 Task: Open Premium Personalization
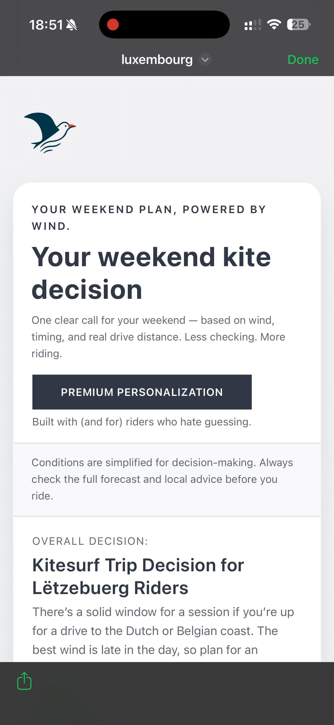pyautogui.click(x=142, y=392)
